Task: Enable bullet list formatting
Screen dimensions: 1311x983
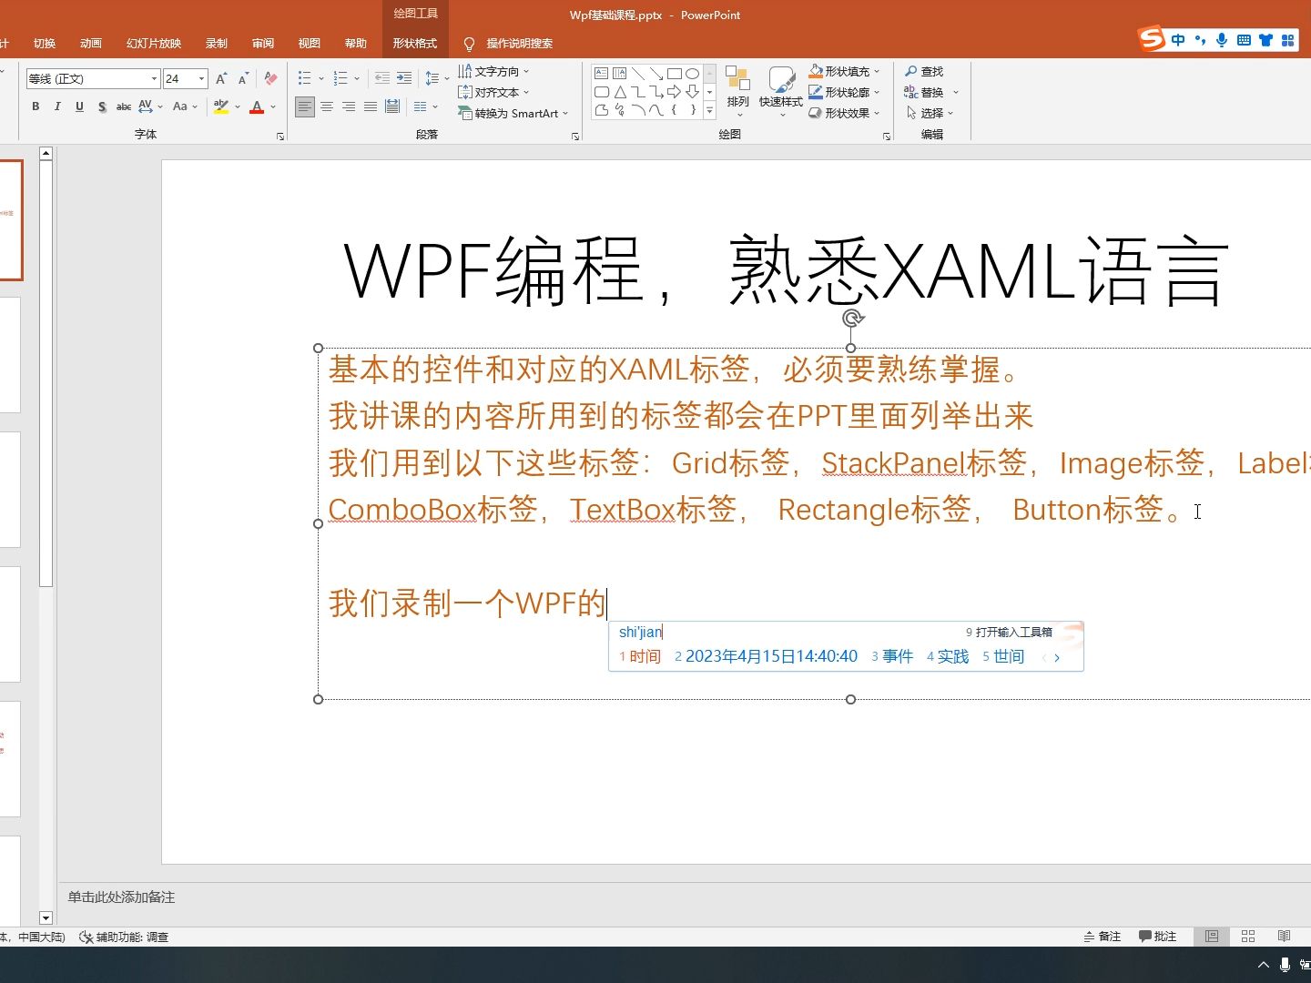Action: click(306, 78)
